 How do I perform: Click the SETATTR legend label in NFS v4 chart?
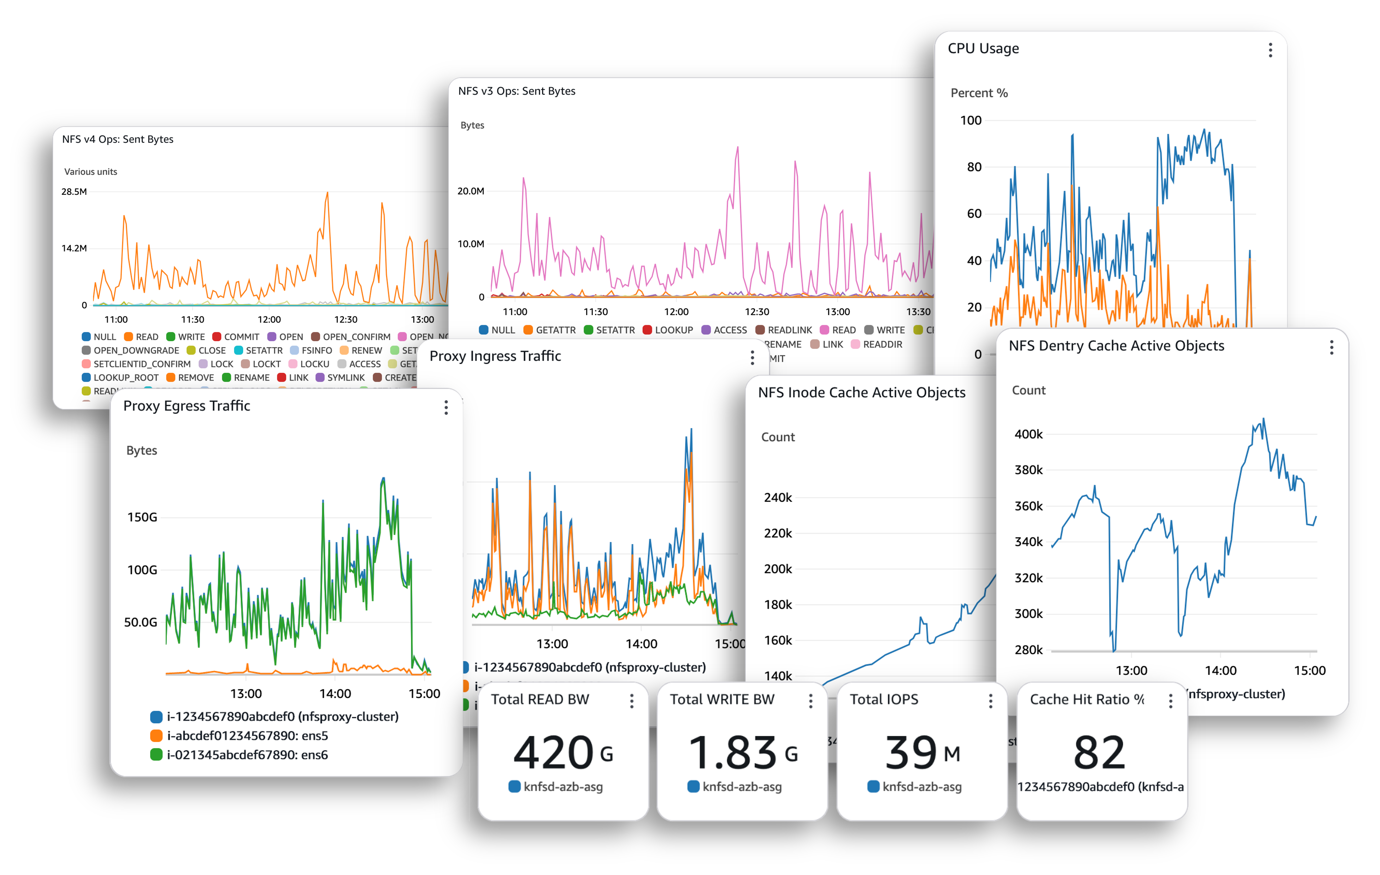[x=264, y=351]
